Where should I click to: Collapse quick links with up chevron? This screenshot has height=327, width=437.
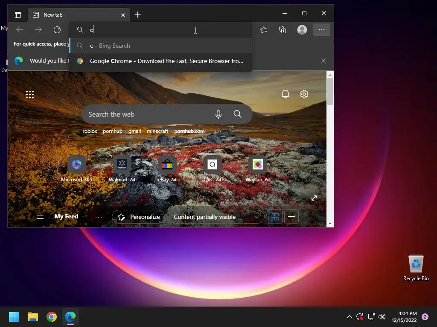(x=273, y=142)
